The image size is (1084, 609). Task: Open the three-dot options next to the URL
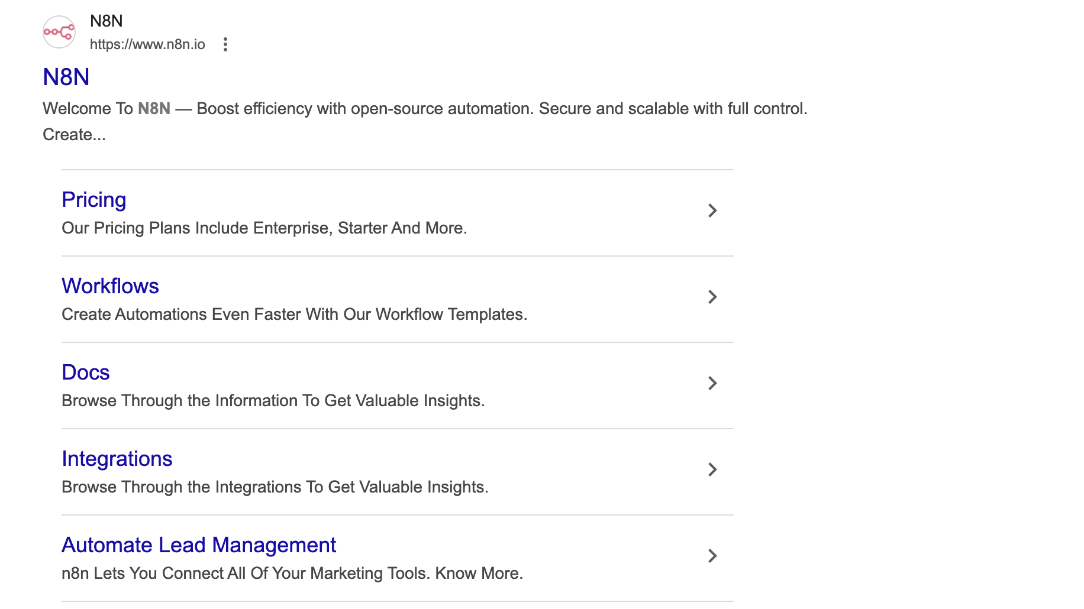225,44
